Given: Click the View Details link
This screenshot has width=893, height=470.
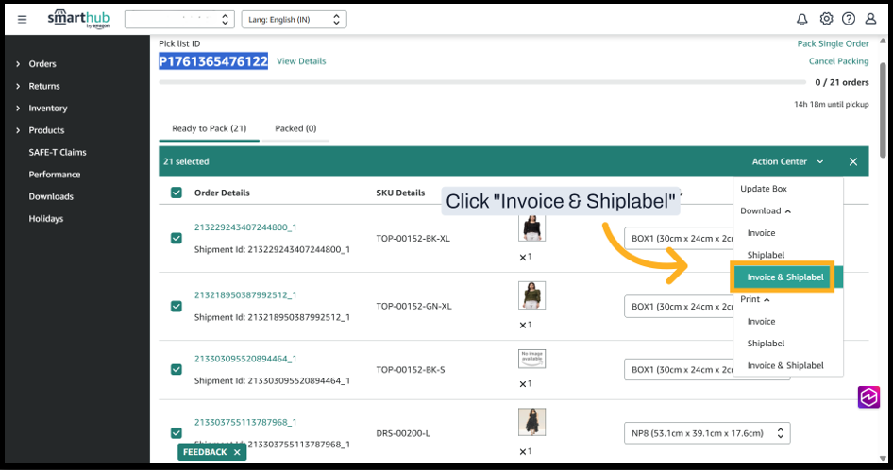Looking at the screenshot, I should click(301, 61).
